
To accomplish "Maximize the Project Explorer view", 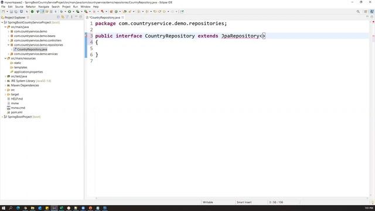I will [81, 17].
